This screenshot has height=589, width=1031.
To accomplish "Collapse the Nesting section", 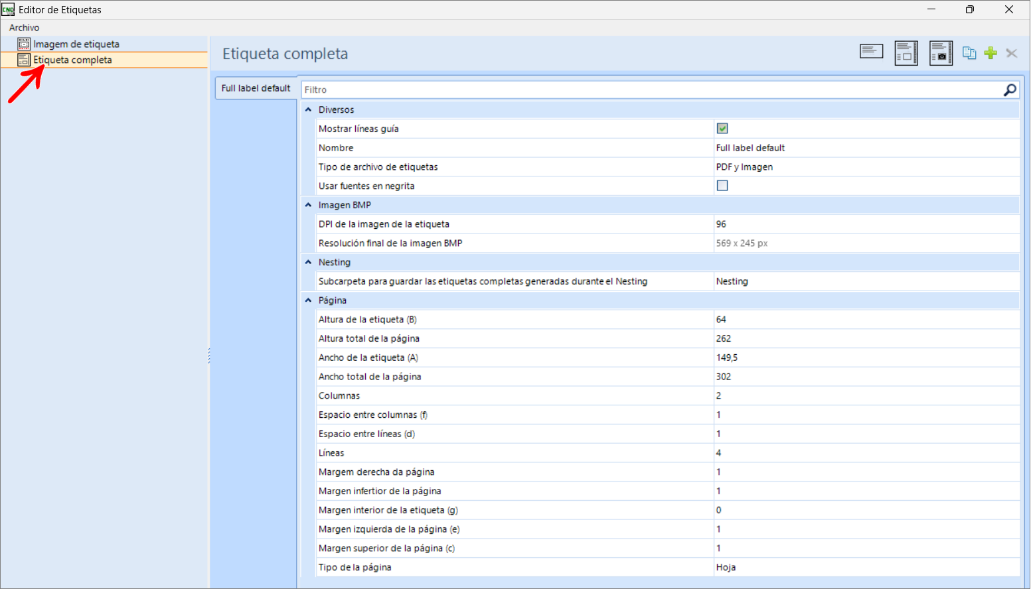I will [x=308, y=262].
